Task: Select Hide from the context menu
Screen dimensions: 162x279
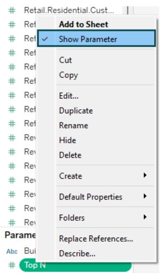Action: tap(67, 140)
